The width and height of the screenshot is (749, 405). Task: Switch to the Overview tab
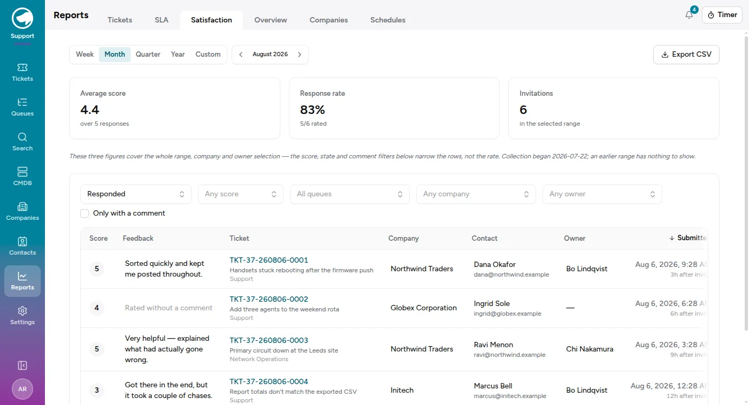tap(271, 20)
